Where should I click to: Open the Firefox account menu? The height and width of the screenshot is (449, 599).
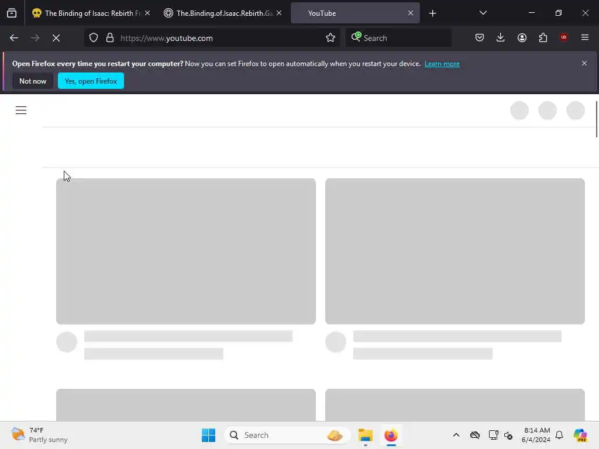[522, 37]
